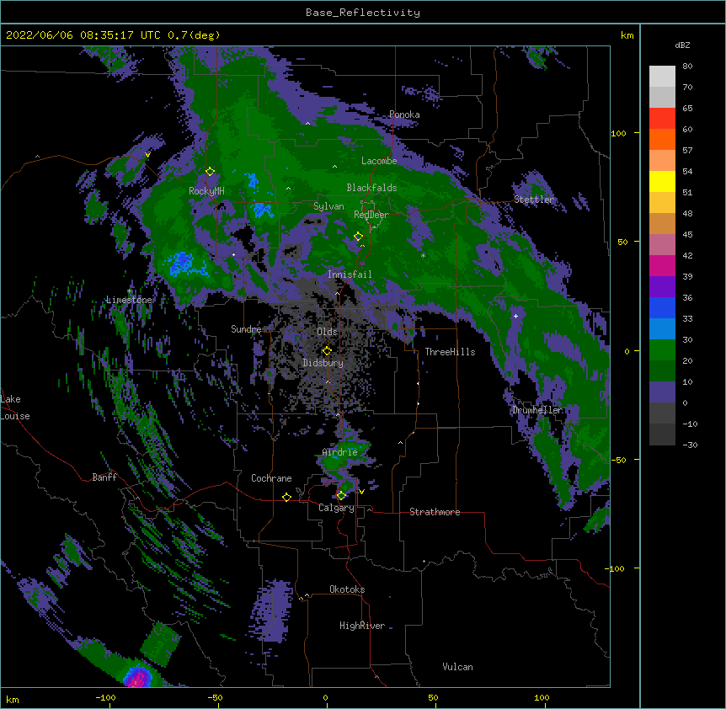
Task: Click the Strathmore map label
Action: tap(435, 512)
